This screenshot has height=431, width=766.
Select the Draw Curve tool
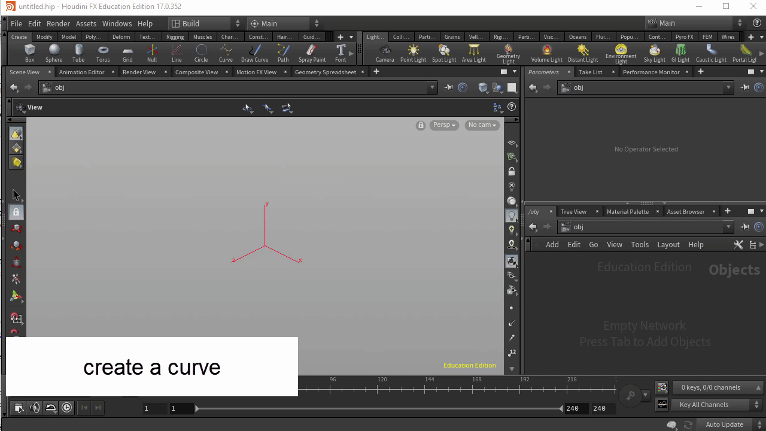point(254,53)
